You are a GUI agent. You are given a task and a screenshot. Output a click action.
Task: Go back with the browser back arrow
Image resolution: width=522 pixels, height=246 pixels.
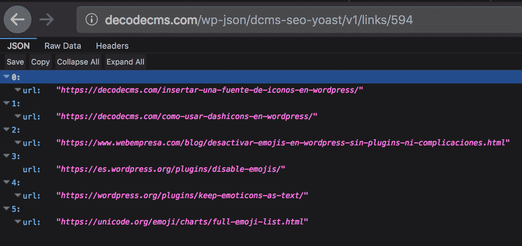(x=17, y=20)
